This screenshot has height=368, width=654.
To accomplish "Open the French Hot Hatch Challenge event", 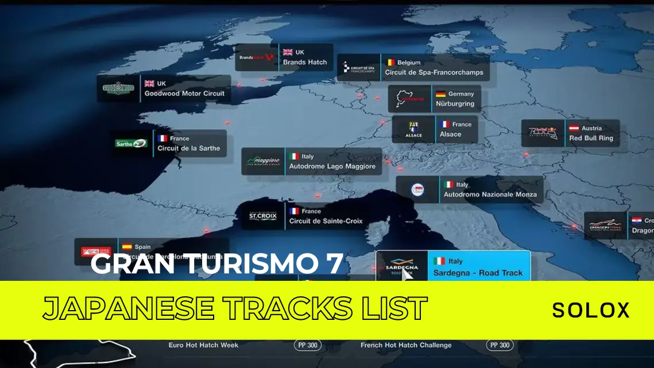I will pos(406,345).
